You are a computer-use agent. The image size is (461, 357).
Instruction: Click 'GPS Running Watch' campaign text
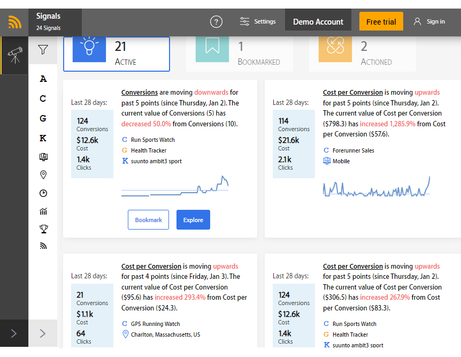coord(155,324)
